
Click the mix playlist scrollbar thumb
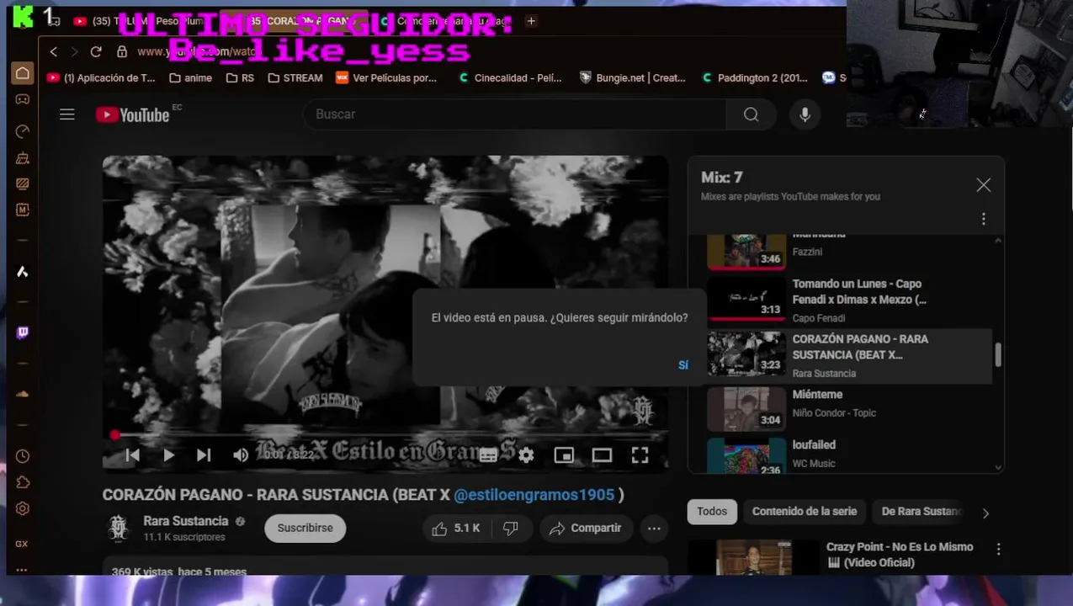click(x=998, y=354)
